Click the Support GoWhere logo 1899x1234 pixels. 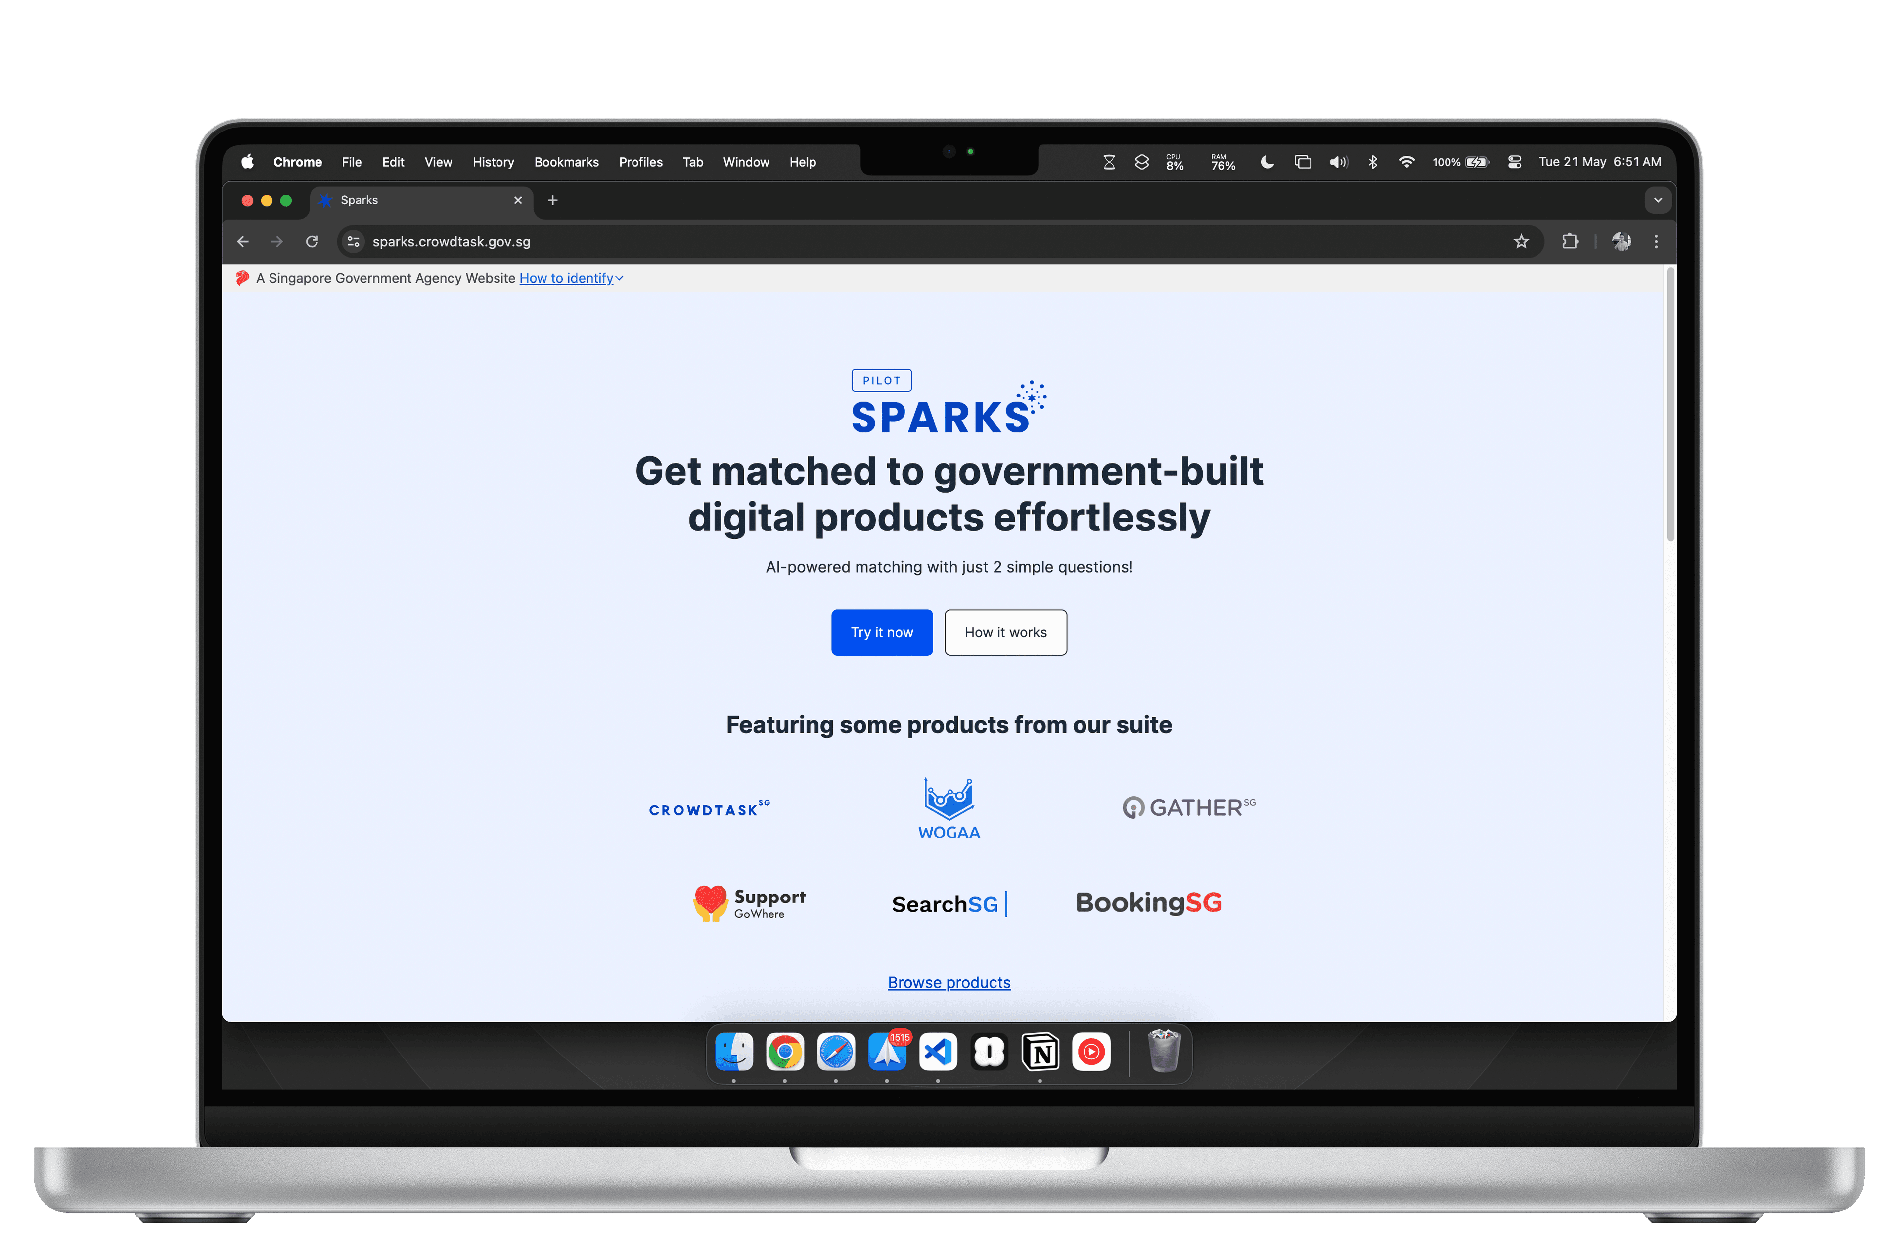click(x=749, y=904)
